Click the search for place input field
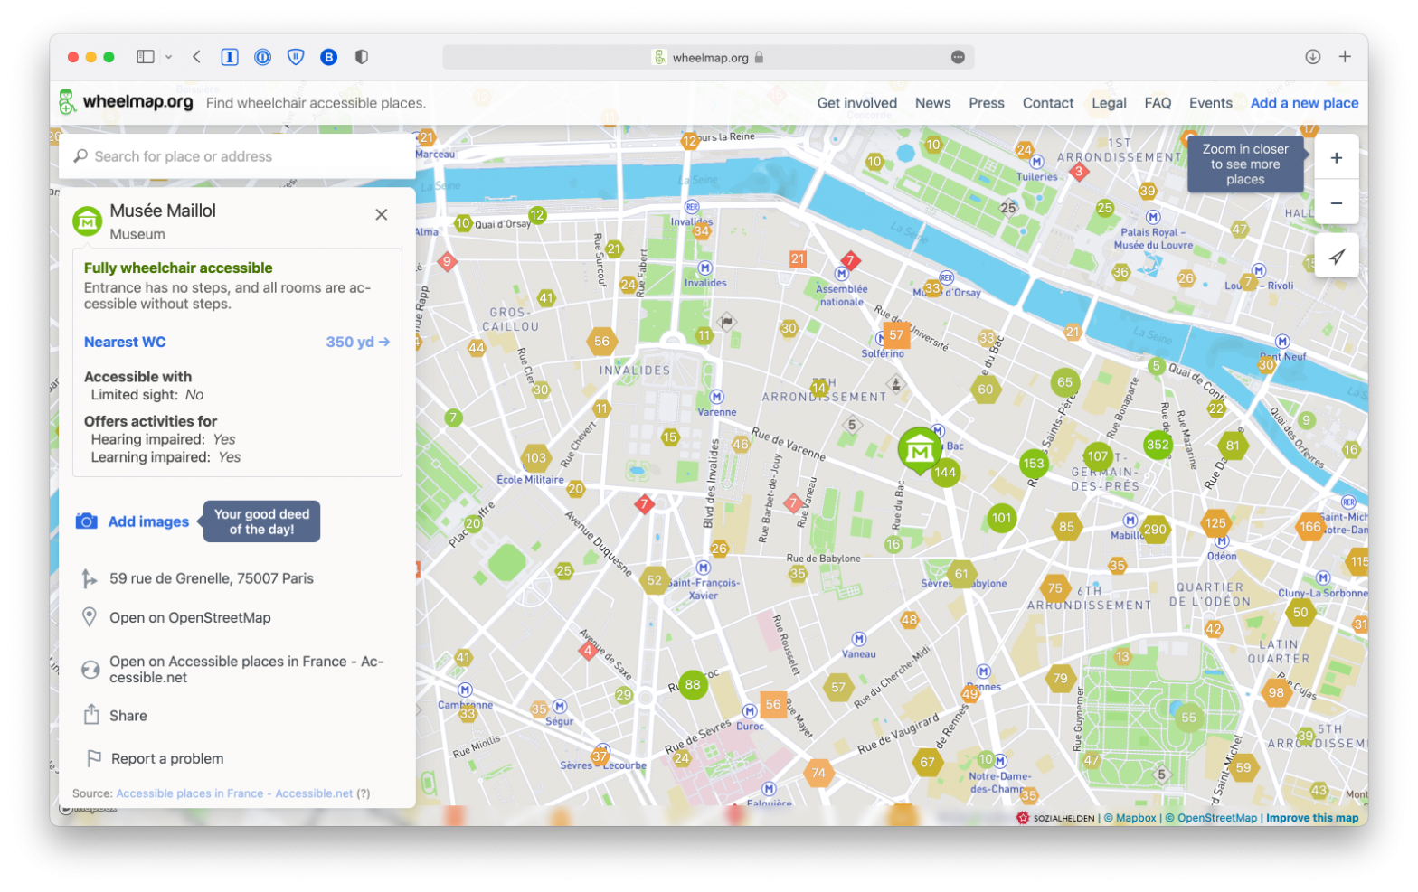This screenshot has width=1418, height=892. pyautogui.click(x=244, y=156)
